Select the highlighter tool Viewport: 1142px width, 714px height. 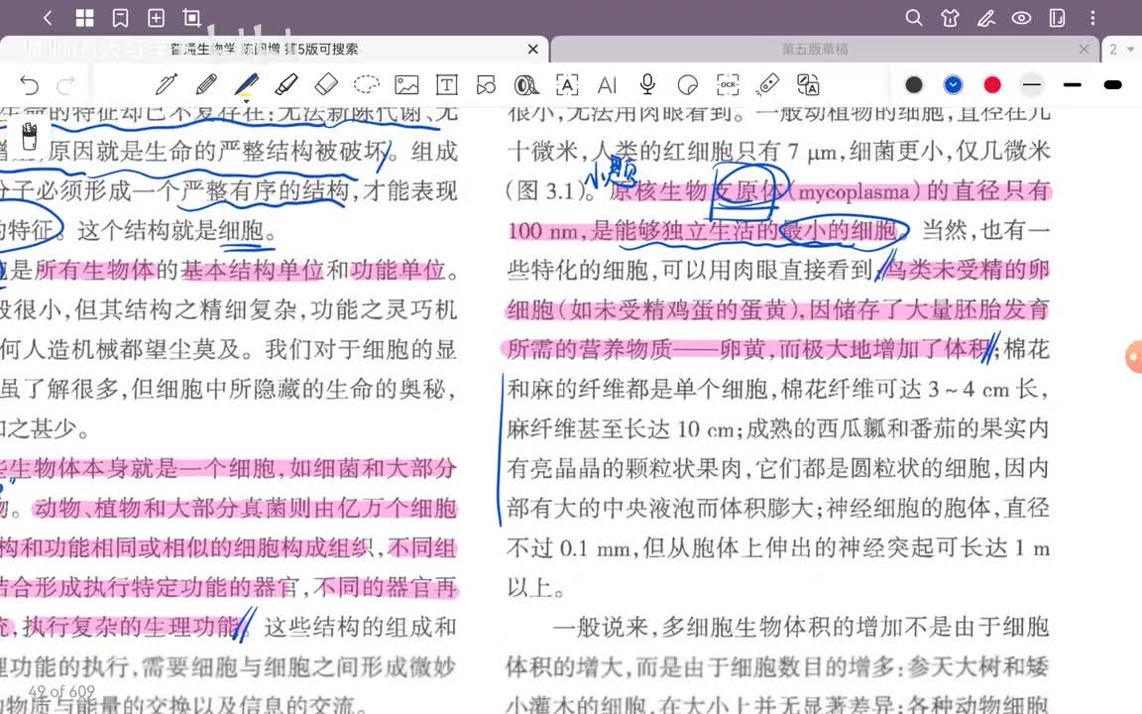coord(286,85)
